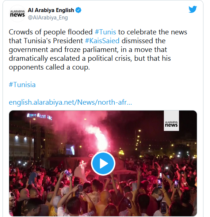This screenshot has width=210, height=217.
Task: Open the #Tunisia hashtag
Action: tap(22, 85)
